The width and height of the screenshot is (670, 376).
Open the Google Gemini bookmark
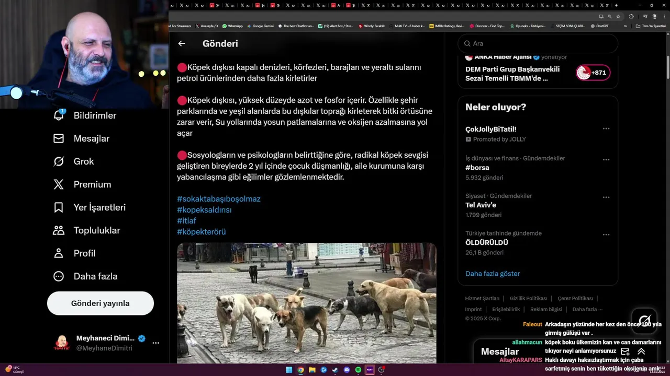tap(260, 26)
